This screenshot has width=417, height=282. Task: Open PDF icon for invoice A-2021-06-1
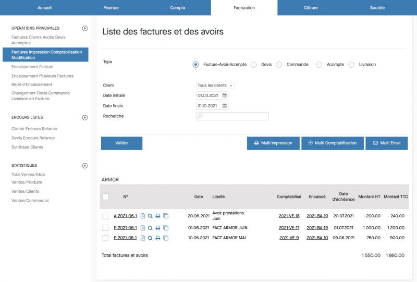143,216
